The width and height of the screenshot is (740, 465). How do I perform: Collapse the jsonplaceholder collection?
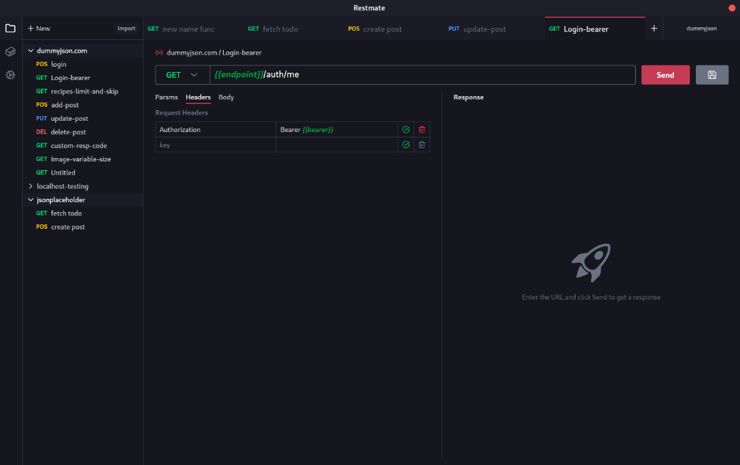pyautogui.click(x=31, y=200)
